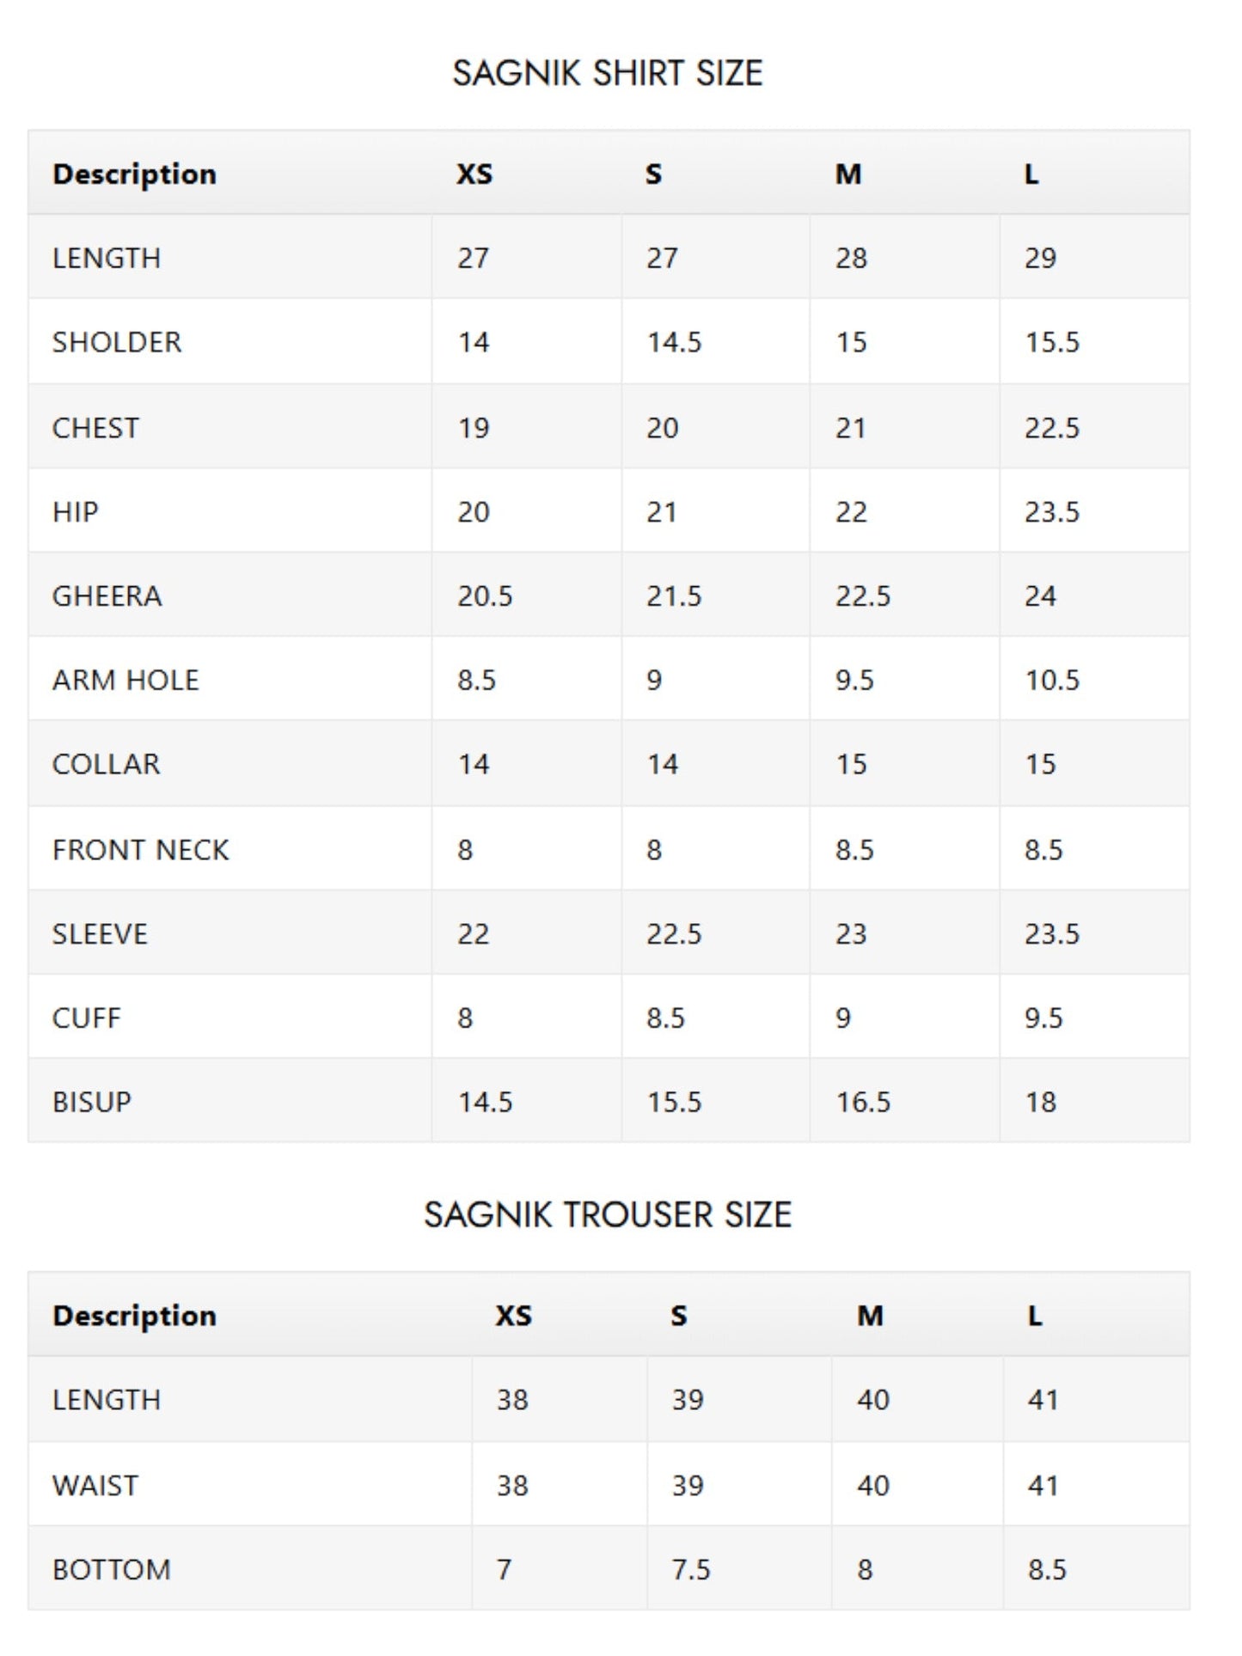Image resolution: width=1242 pixels, height=1656 pixels.
Task: Click the CHEST value 22.5 for size L
Action: [1052, 427]
